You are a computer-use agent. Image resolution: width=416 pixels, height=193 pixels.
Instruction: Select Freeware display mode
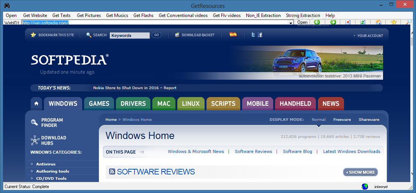342,119
